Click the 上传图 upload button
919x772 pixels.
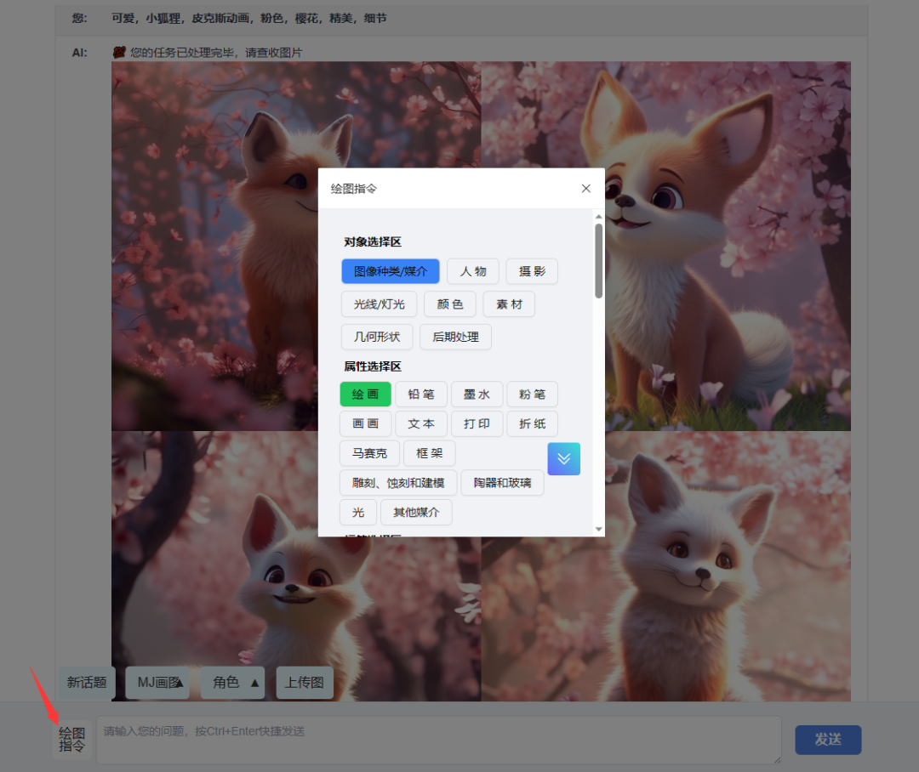click(x=305, y=683)
